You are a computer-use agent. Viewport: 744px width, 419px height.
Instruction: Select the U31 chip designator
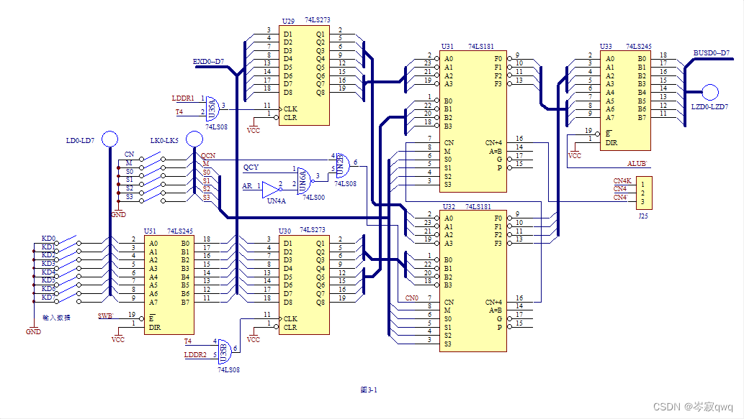(x=447, y=47)
